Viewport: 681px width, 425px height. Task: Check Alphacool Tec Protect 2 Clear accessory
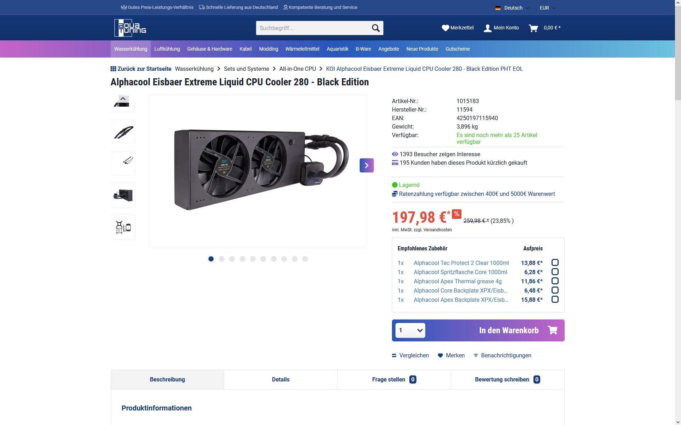[555, 262]
